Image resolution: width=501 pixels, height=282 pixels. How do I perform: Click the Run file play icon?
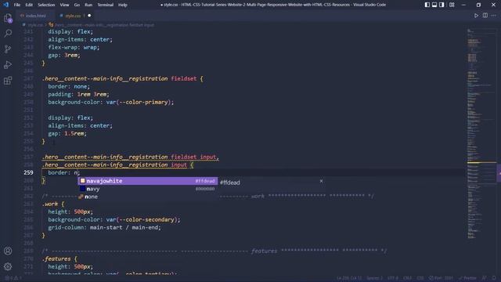point(476,16)
